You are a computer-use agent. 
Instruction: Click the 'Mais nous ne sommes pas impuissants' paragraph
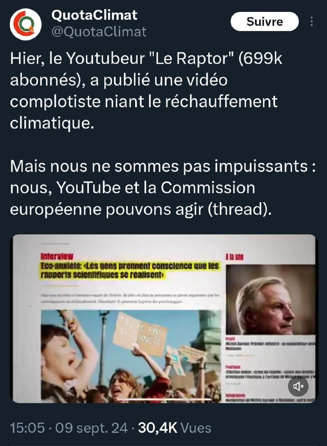(x=163, y=188)
